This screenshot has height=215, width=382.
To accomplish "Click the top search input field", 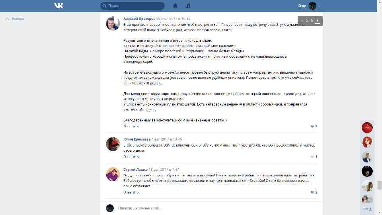I will [132, 6].
